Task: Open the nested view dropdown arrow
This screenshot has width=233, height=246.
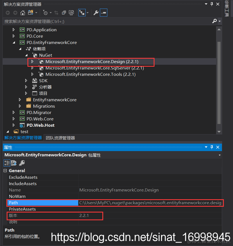Action: point(88,13)
